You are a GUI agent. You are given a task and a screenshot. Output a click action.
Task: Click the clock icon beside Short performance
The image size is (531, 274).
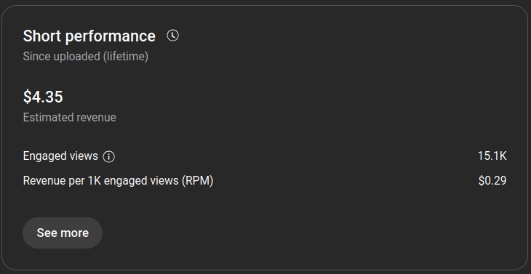[172, 36]
